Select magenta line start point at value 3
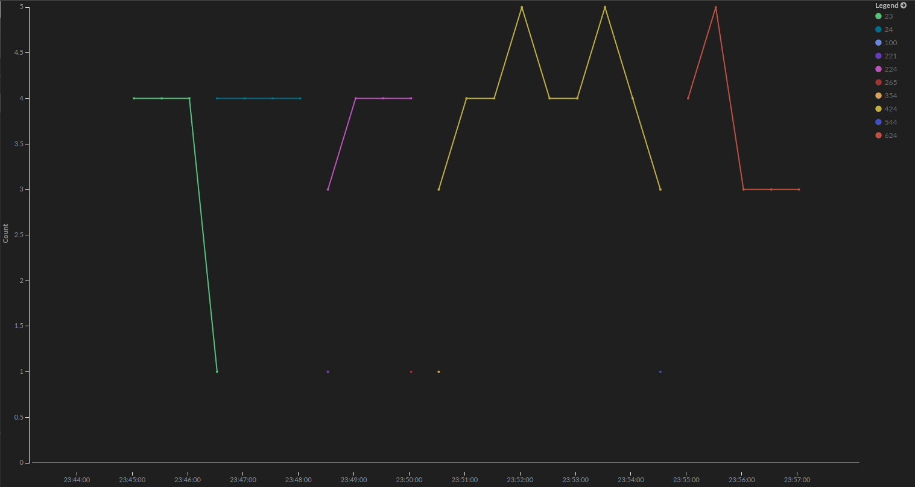The image size is (915, 487). point(328,189)
